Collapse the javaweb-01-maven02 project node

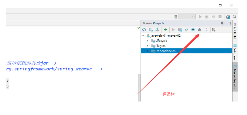click(x=143, y=36)
